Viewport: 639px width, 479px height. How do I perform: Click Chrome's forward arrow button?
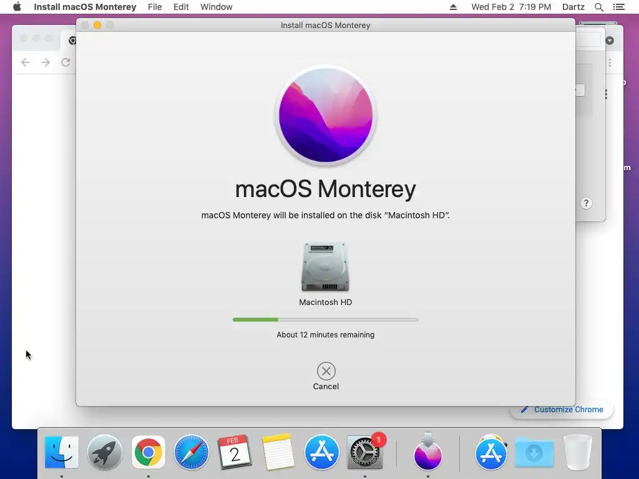pos(46,62)
